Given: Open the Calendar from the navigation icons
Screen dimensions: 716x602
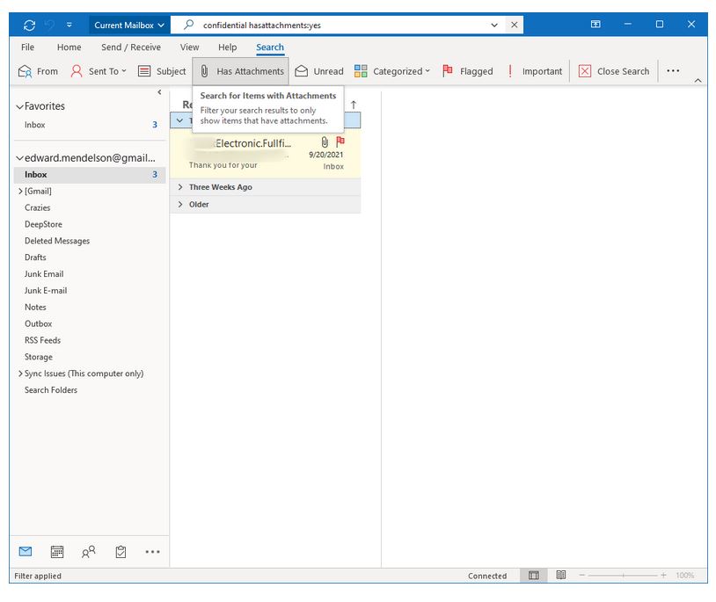Looking at the screenshot, I should point(56,551).
